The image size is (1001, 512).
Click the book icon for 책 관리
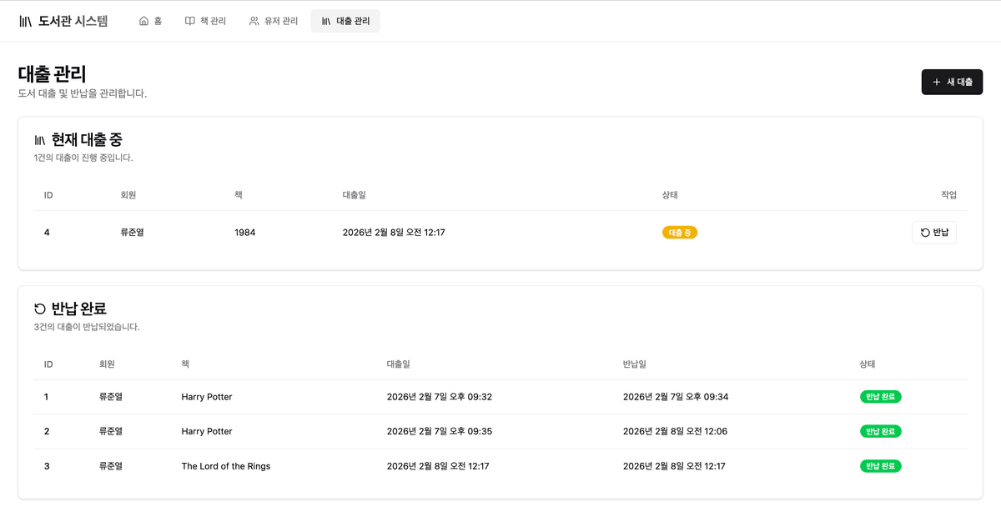[190, 22]
